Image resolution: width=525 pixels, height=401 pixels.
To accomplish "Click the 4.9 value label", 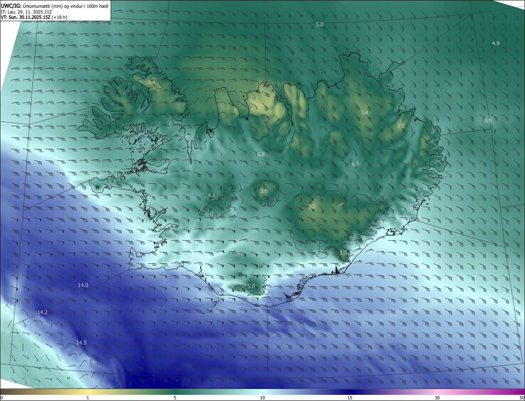I will tap(496, 43).
